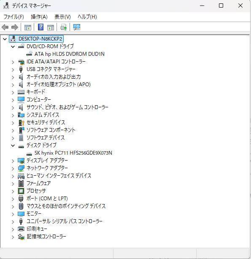
Task: Click the Forward arrow toolbar icon
Action: tap(15, 27)
